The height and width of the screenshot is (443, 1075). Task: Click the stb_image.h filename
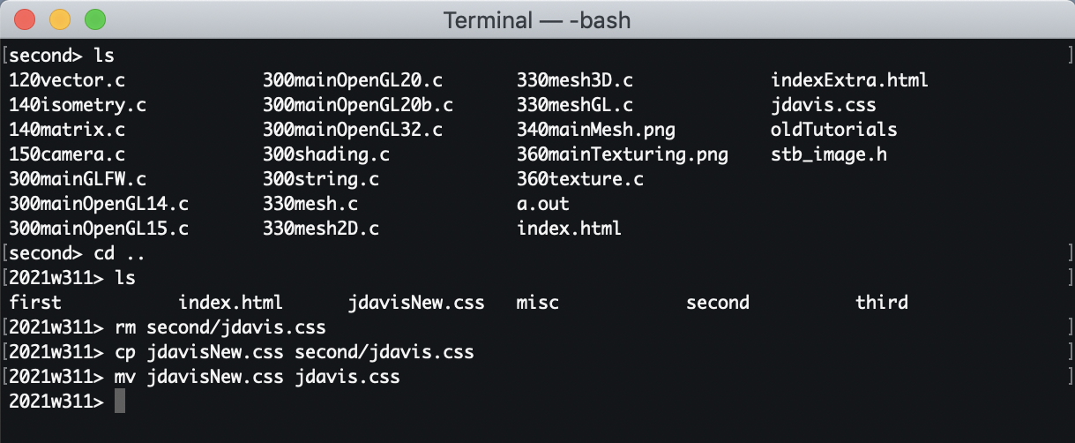(x=829, y=154)
